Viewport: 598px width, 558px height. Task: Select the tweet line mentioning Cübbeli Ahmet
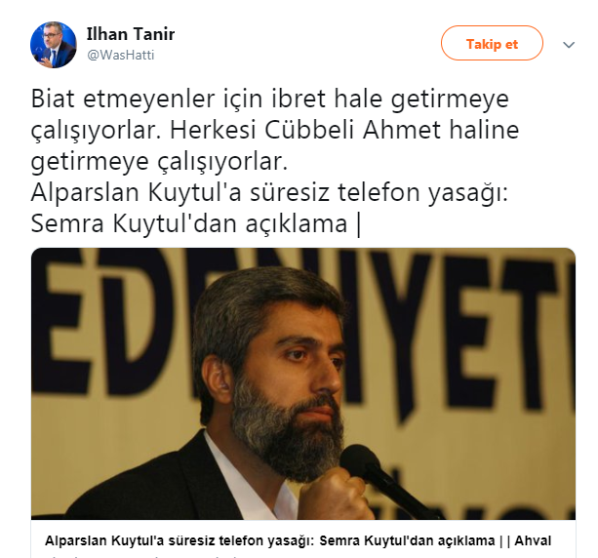pos(275,130)
